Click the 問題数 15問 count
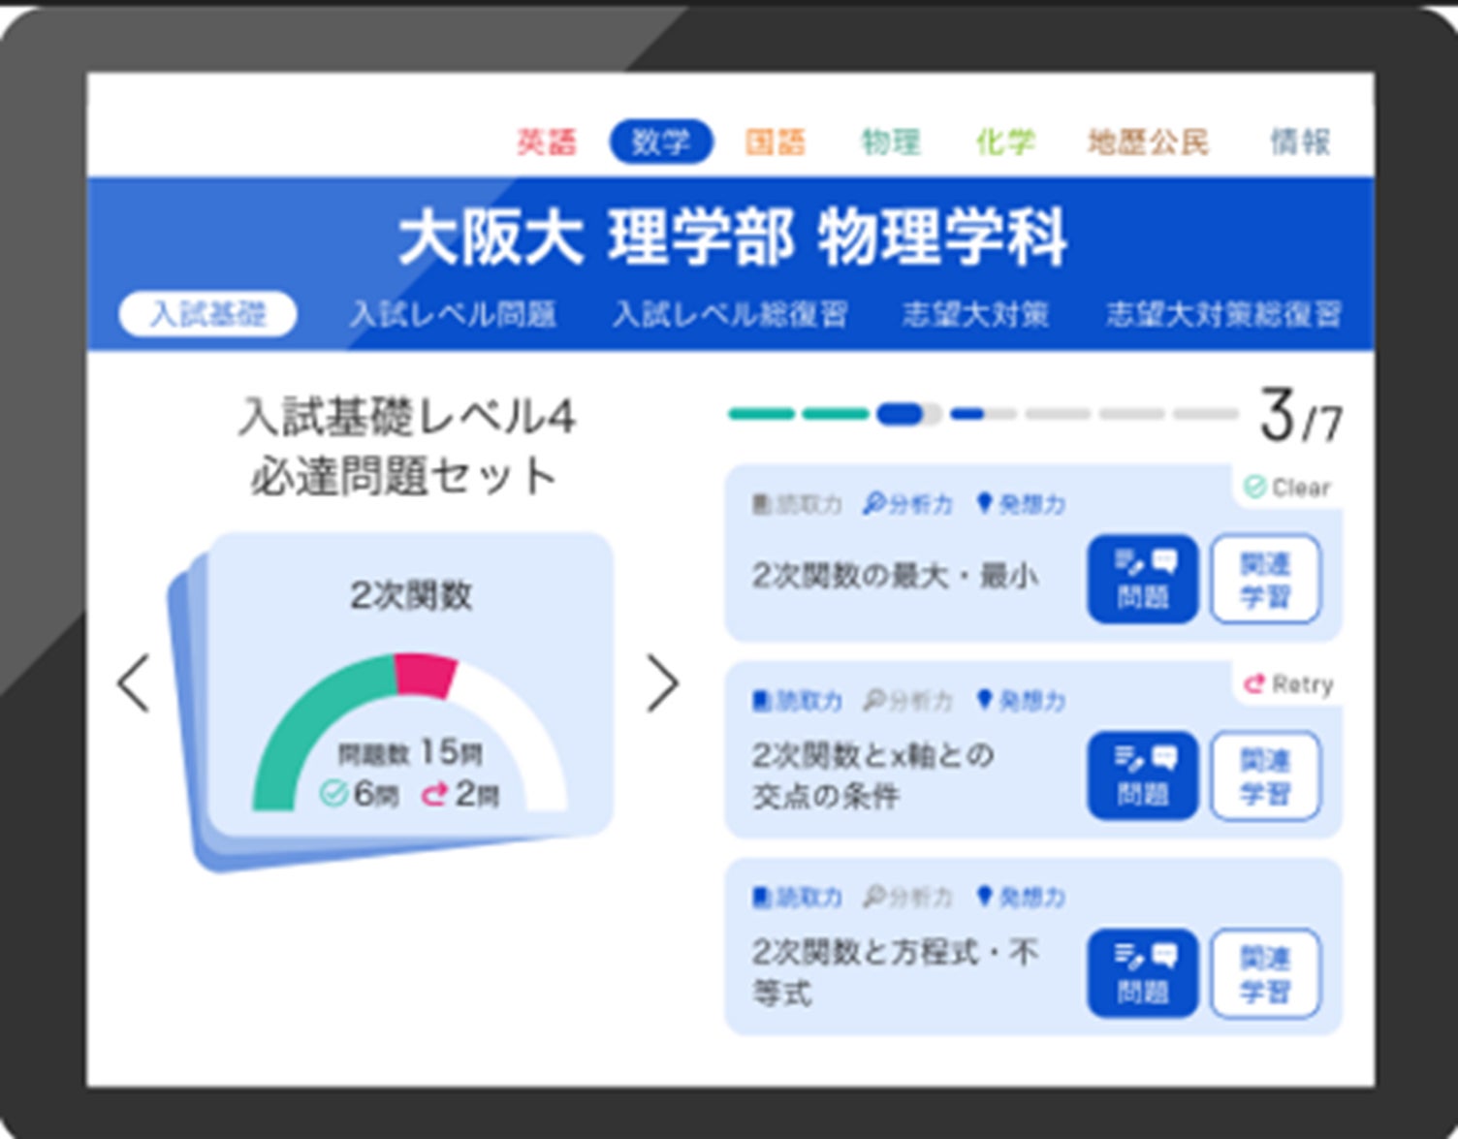The image size is (1458, 1139). coord(410,752)
